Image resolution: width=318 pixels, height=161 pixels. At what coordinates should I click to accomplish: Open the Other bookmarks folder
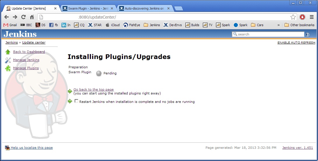[x=299, y=25]
